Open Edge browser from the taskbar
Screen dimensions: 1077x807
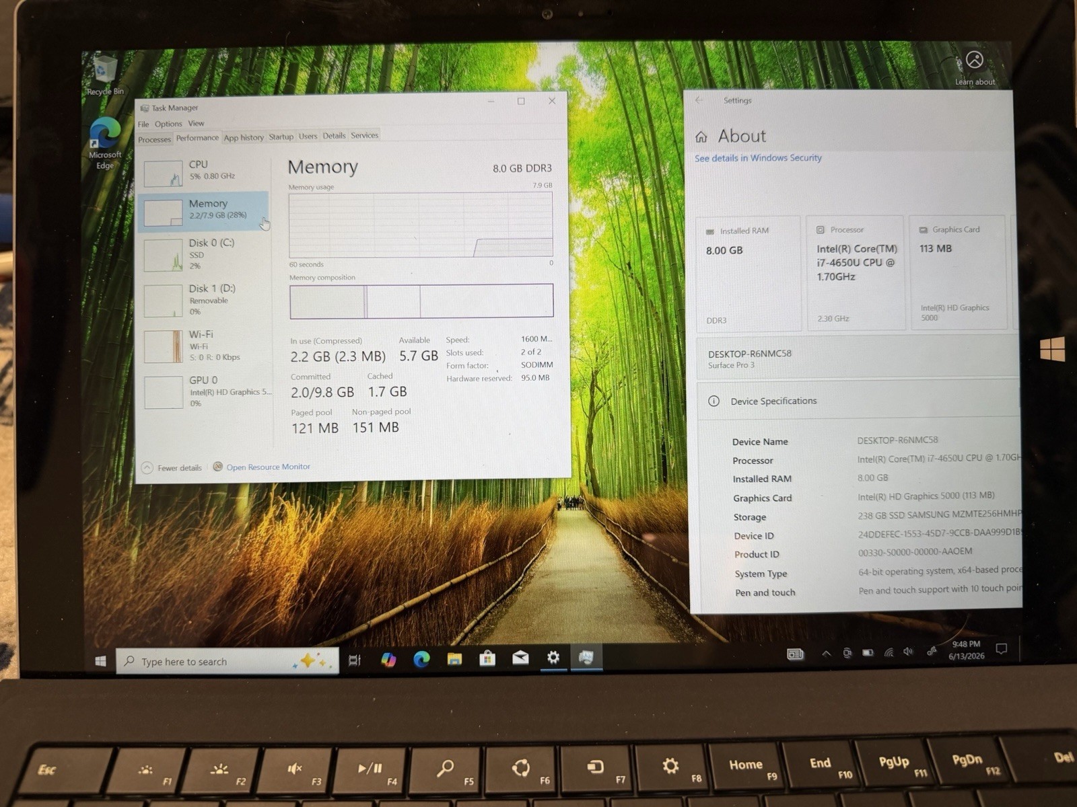click(421, 659)
